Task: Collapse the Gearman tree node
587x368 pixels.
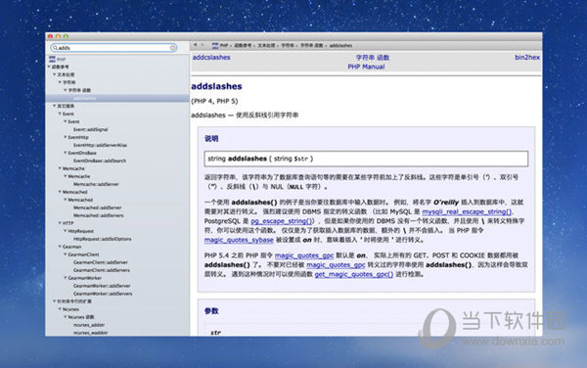Action: (x=60, y=247)
